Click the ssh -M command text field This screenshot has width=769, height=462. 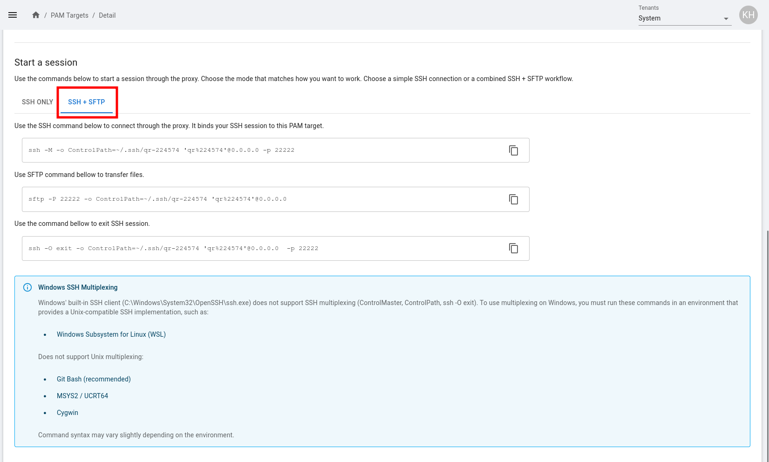[261, 150]
